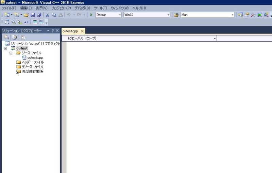Open the 表示(V) menu

click(41, 8)
